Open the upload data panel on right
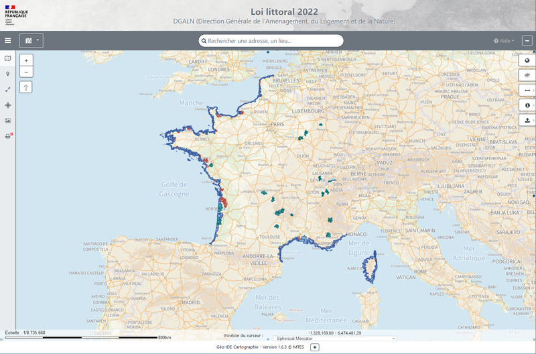Viewport: 536px width, 354px height. click(x=527, y=120)
